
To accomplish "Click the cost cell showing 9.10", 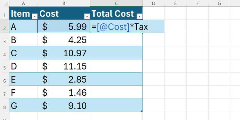I will (64, 105).
